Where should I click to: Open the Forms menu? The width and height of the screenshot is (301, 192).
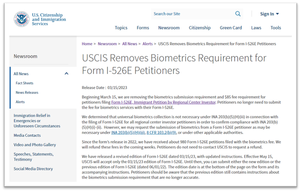pos(143,28)
